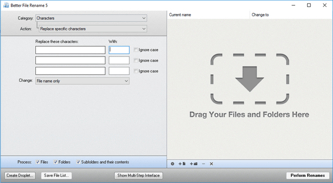333x183 pixels.
Task: Click the drop arrow placeholder graphic
Action: pos(250,79)
